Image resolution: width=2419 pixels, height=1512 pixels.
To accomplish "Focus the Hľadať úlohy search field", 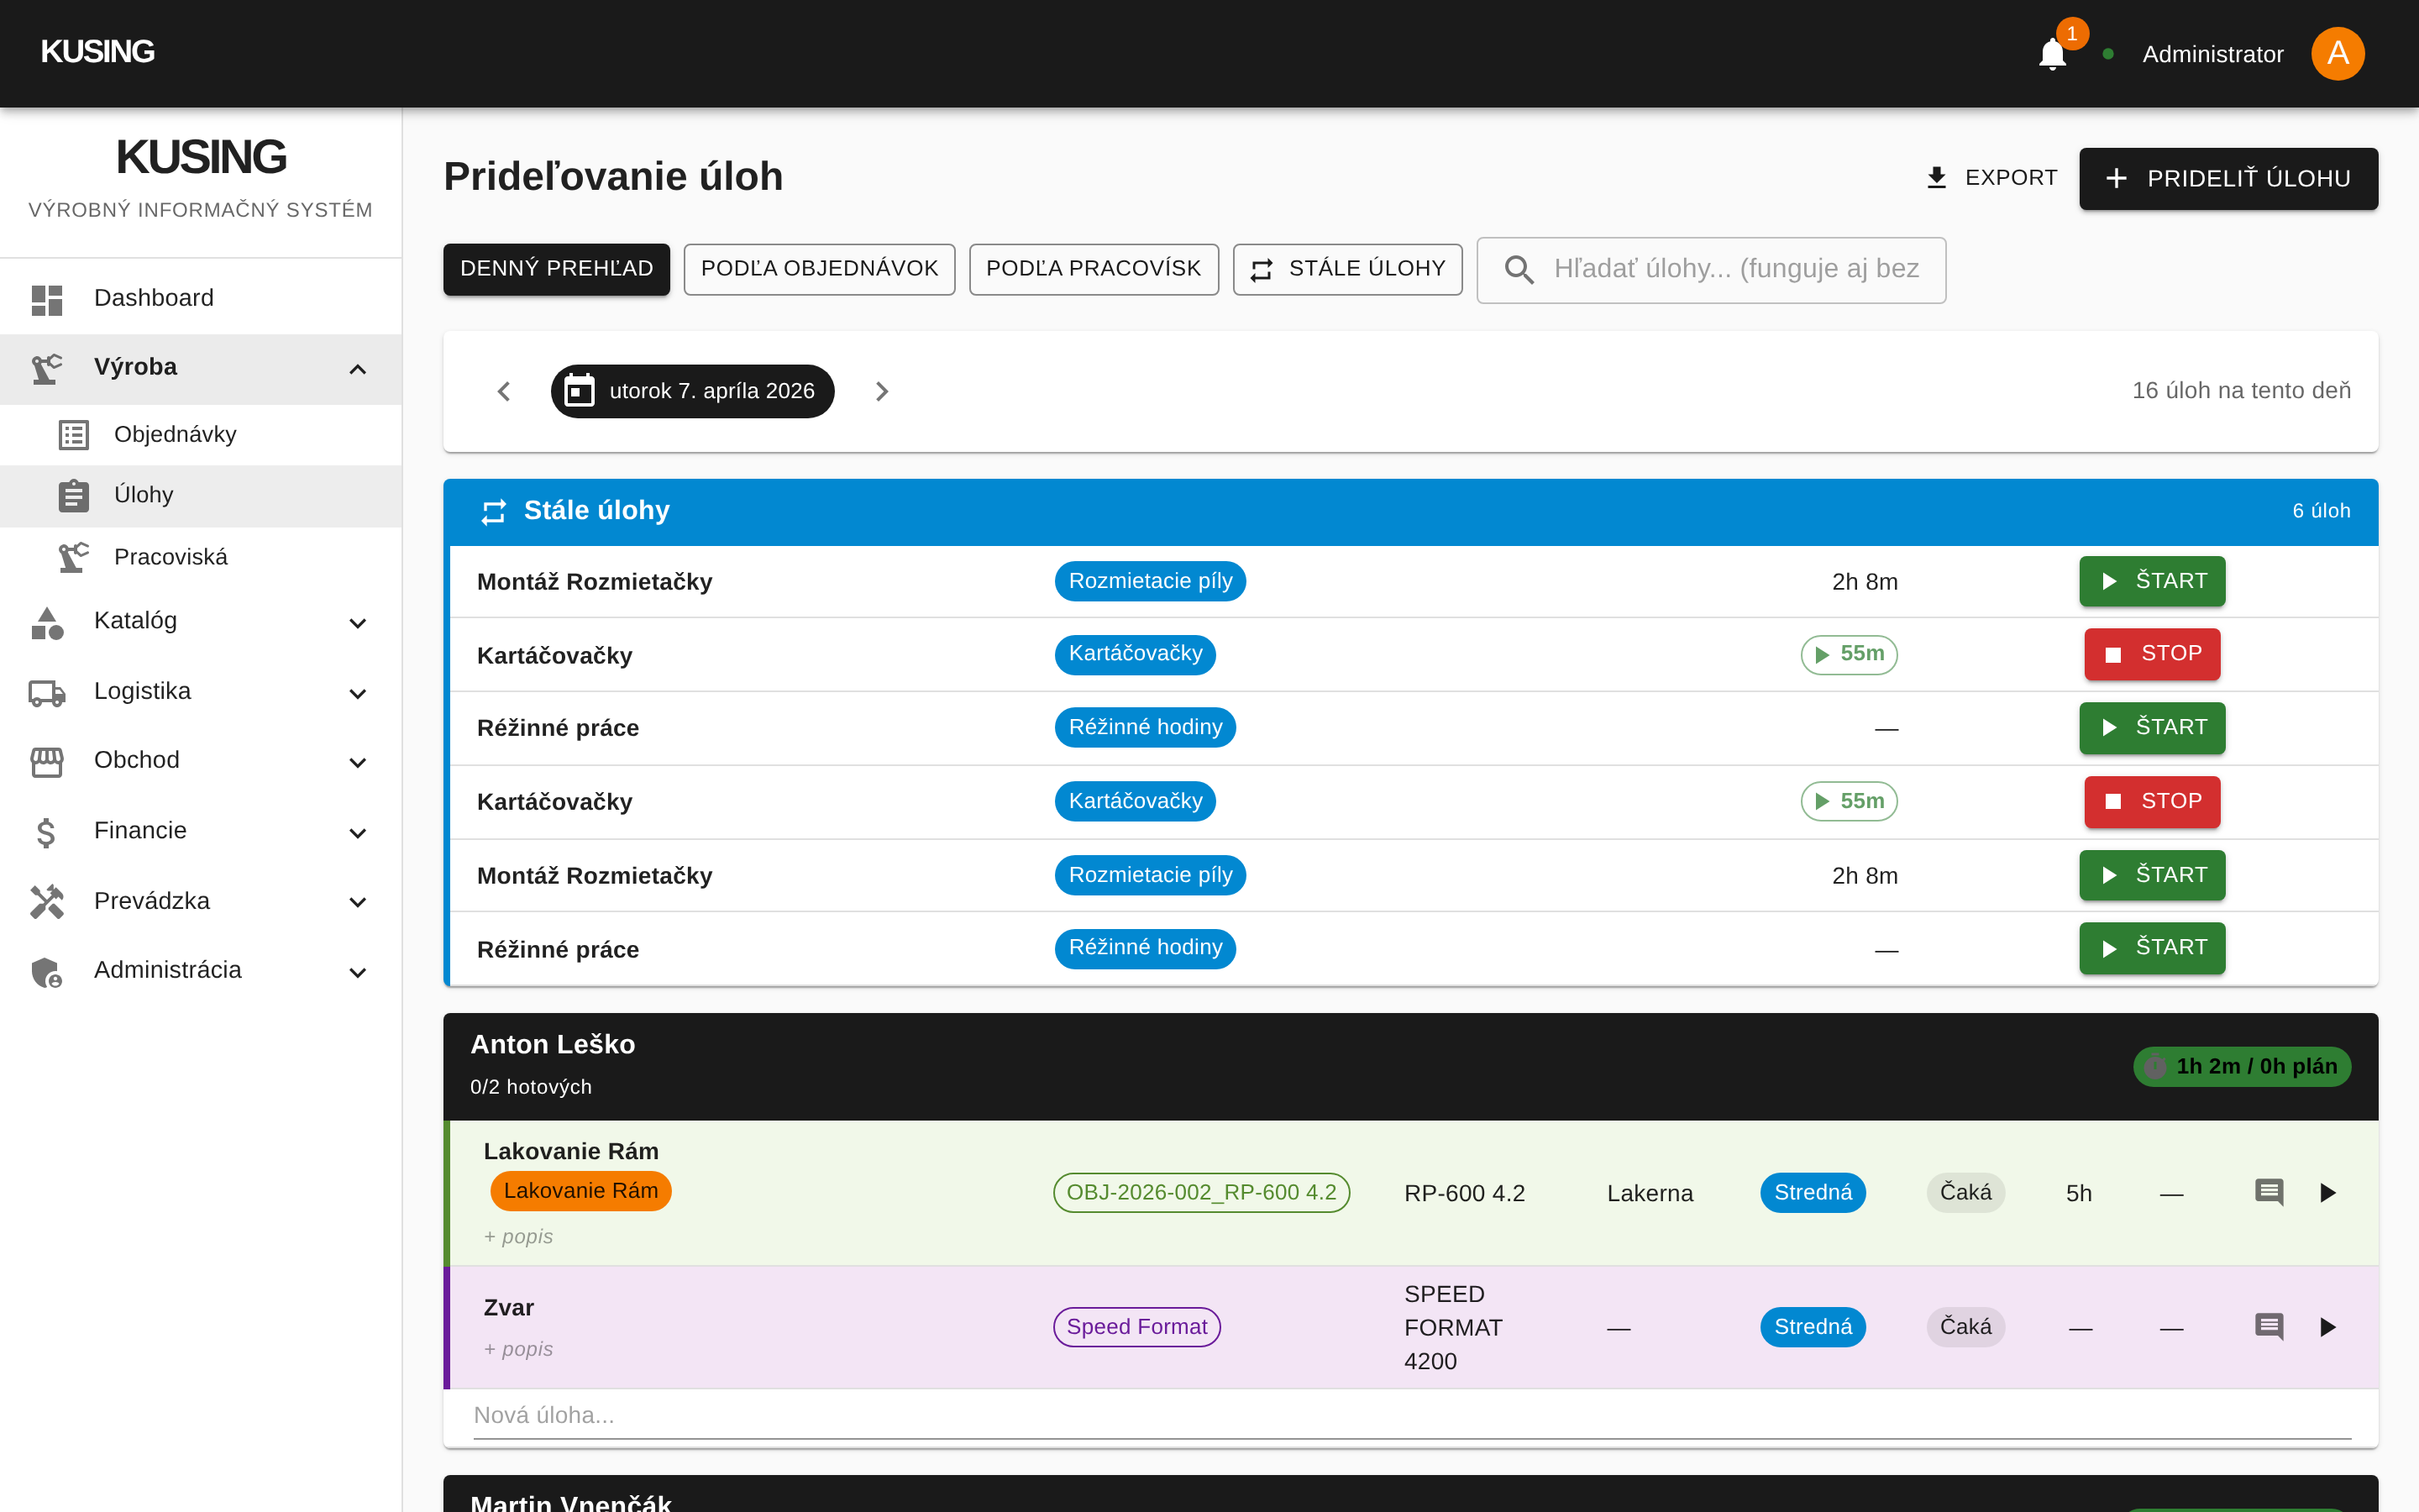I will click(1711, 269).
